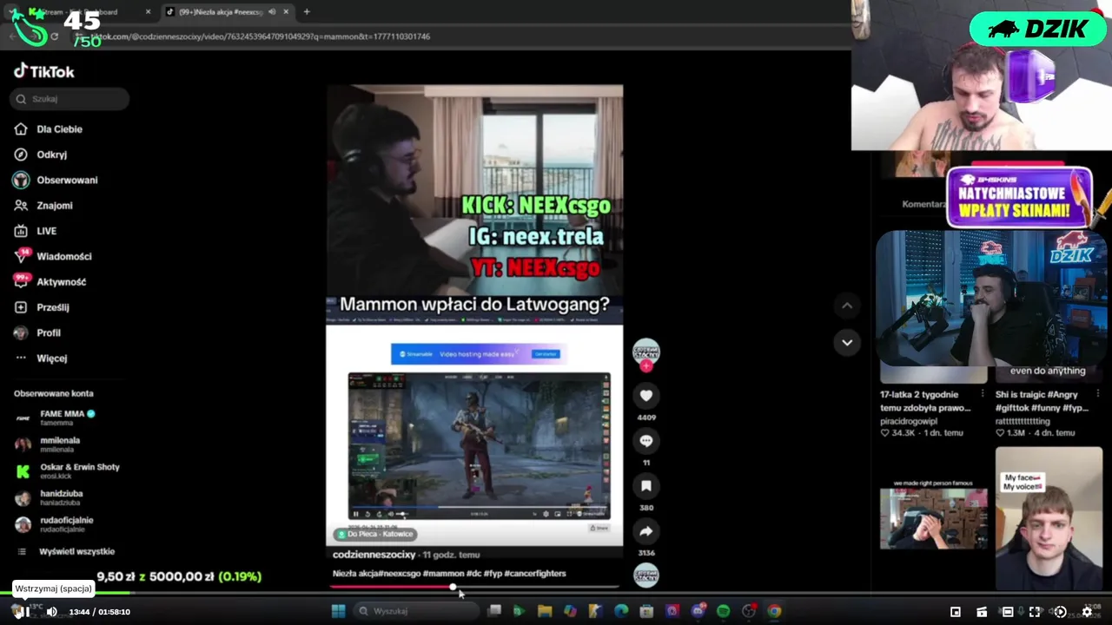Viewport: 1112px width, 625px height.
Task: Open Microsoft Edge from the taskbar
Action: pos(620,611)
